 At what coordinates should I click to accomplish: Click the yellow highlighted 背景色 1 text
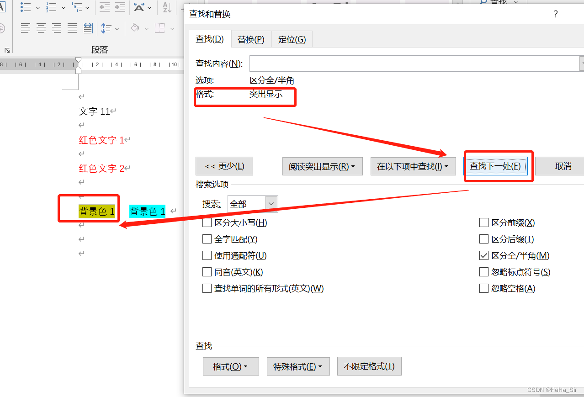(97, 211)
